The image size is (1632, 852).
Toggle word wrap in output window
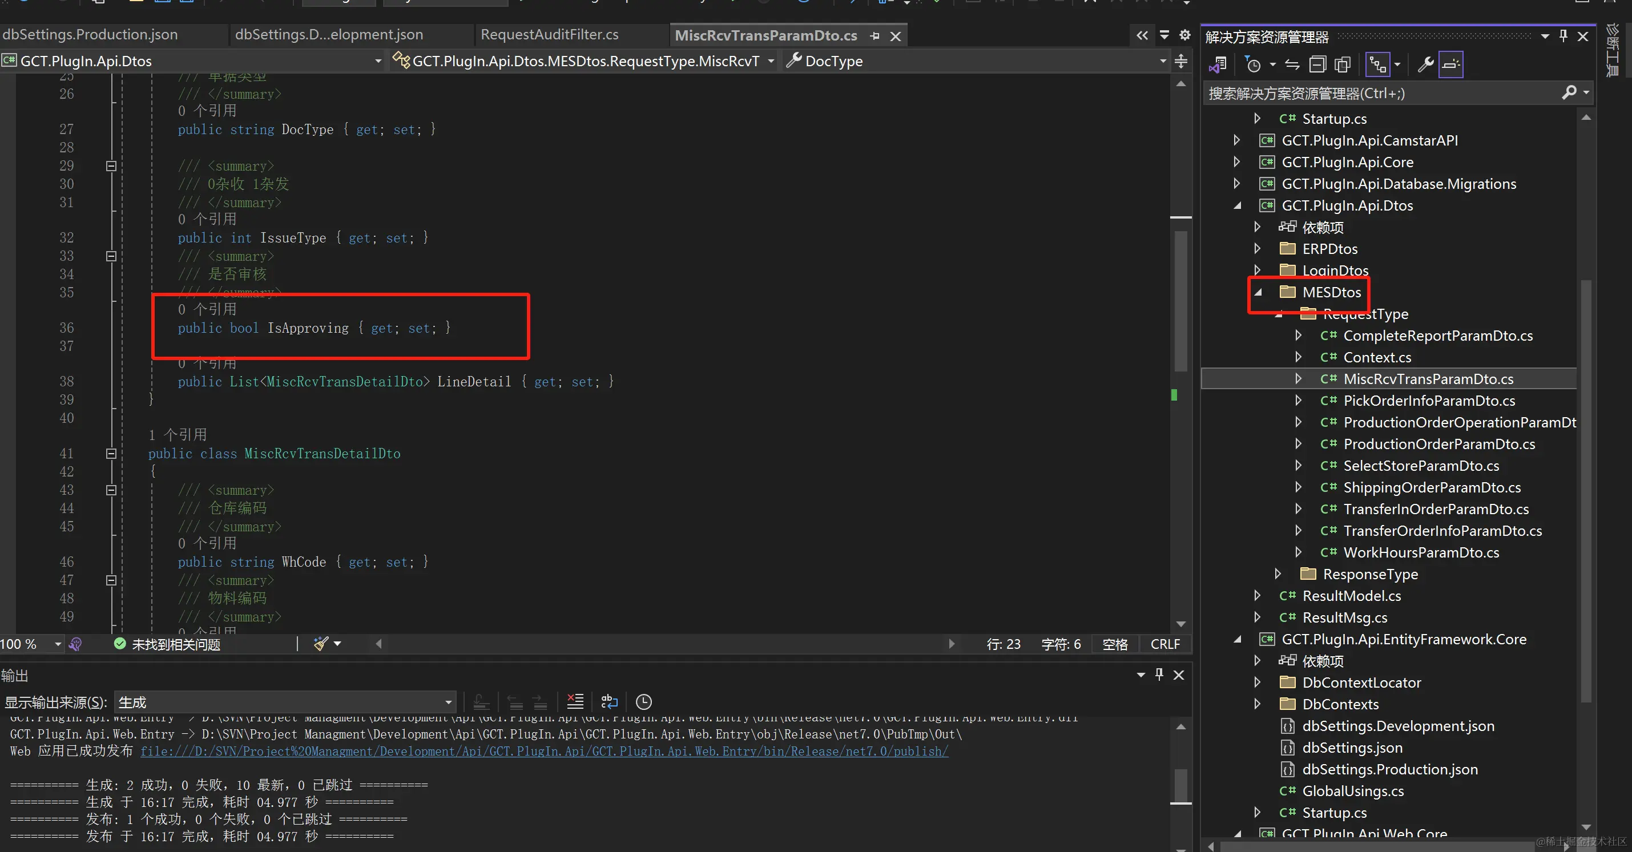(609, 701)
